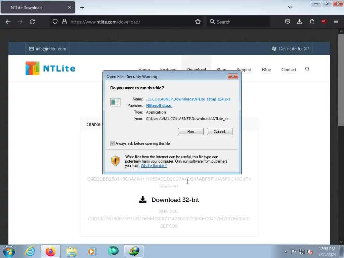344x258 pixels.
Task: Open the Firefox Downloads panel
Action: (x=299, y=21)
